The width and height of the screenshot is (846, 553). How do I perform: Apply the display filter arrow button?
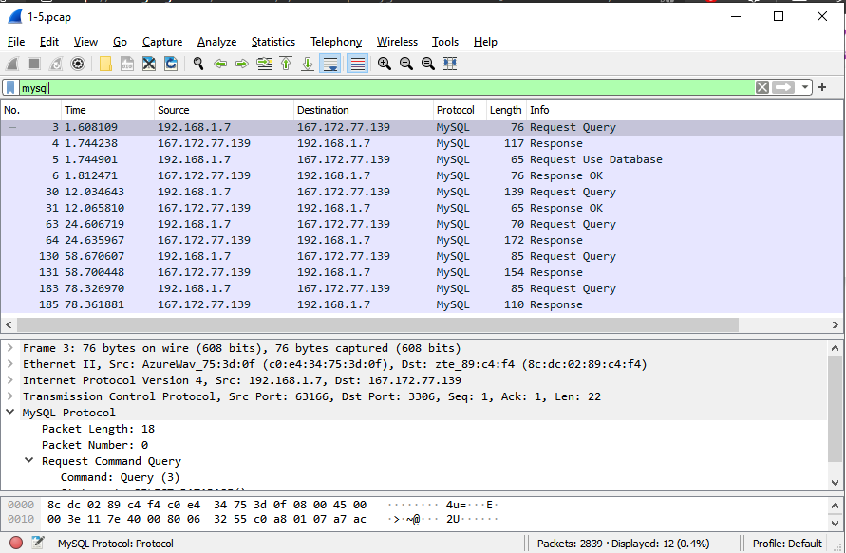783,87
